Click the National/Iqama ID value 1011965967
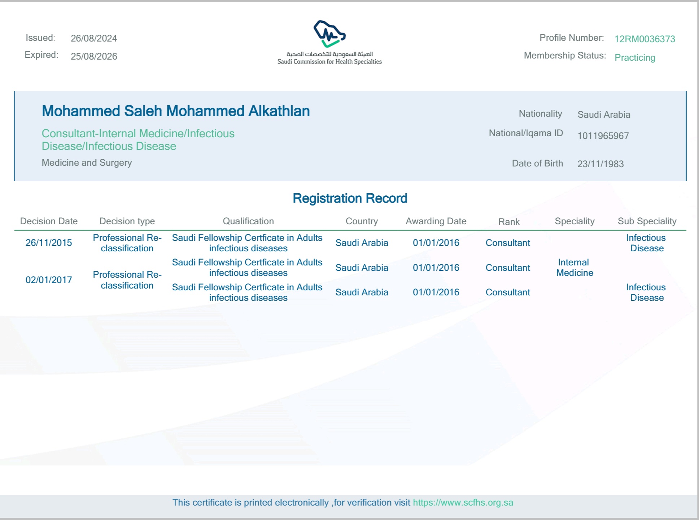This screenshot has height=520, width=699. 603,136
